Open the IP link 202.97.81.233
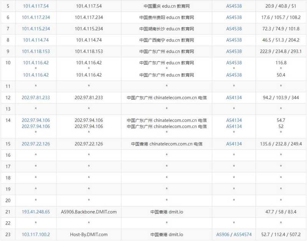The image size is (307, 241). pos(36,98)
